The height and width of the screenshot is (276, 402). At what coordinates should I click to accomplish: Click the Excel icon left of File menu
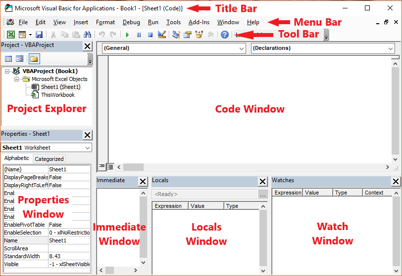coord(10,22)
